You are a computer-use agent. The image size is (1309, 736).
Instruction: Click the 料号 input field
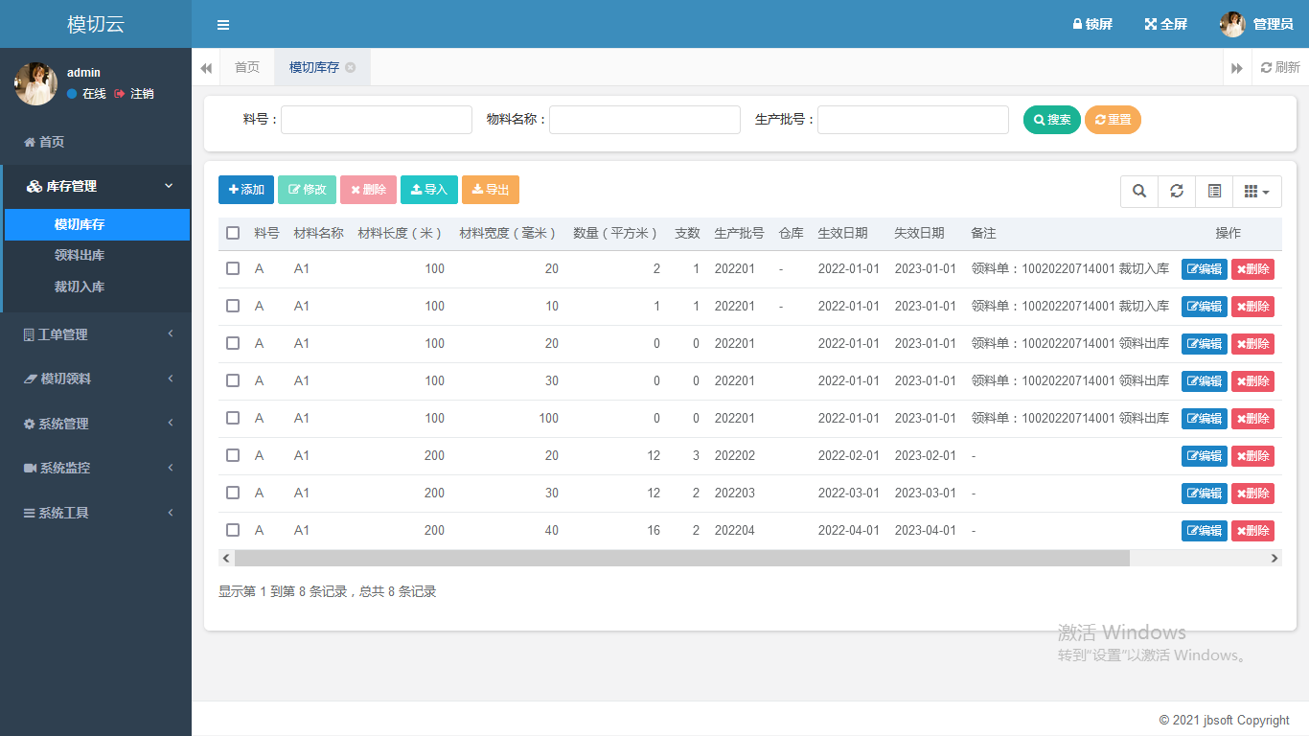[x=376, y=119]
